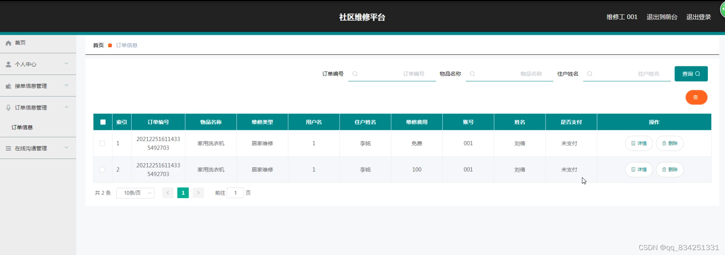Click the search icon in 物品名称 field

click(472, 74)
